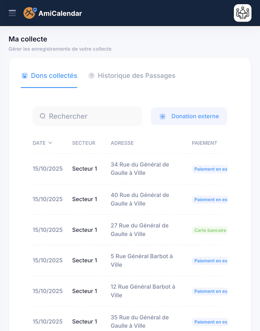Switch to the Historique des Passages tab
The width and height of the screenshot is (260, 331).
pyautogui.click(x=136, y=76)
